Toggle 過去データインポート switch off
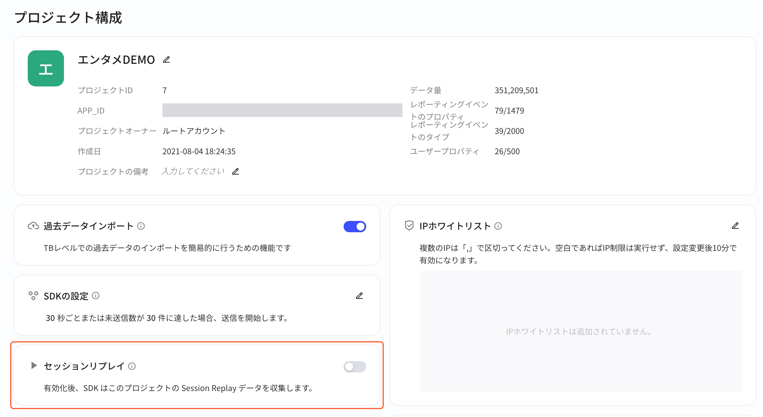The image size is (763, 417). pos(355,227)
